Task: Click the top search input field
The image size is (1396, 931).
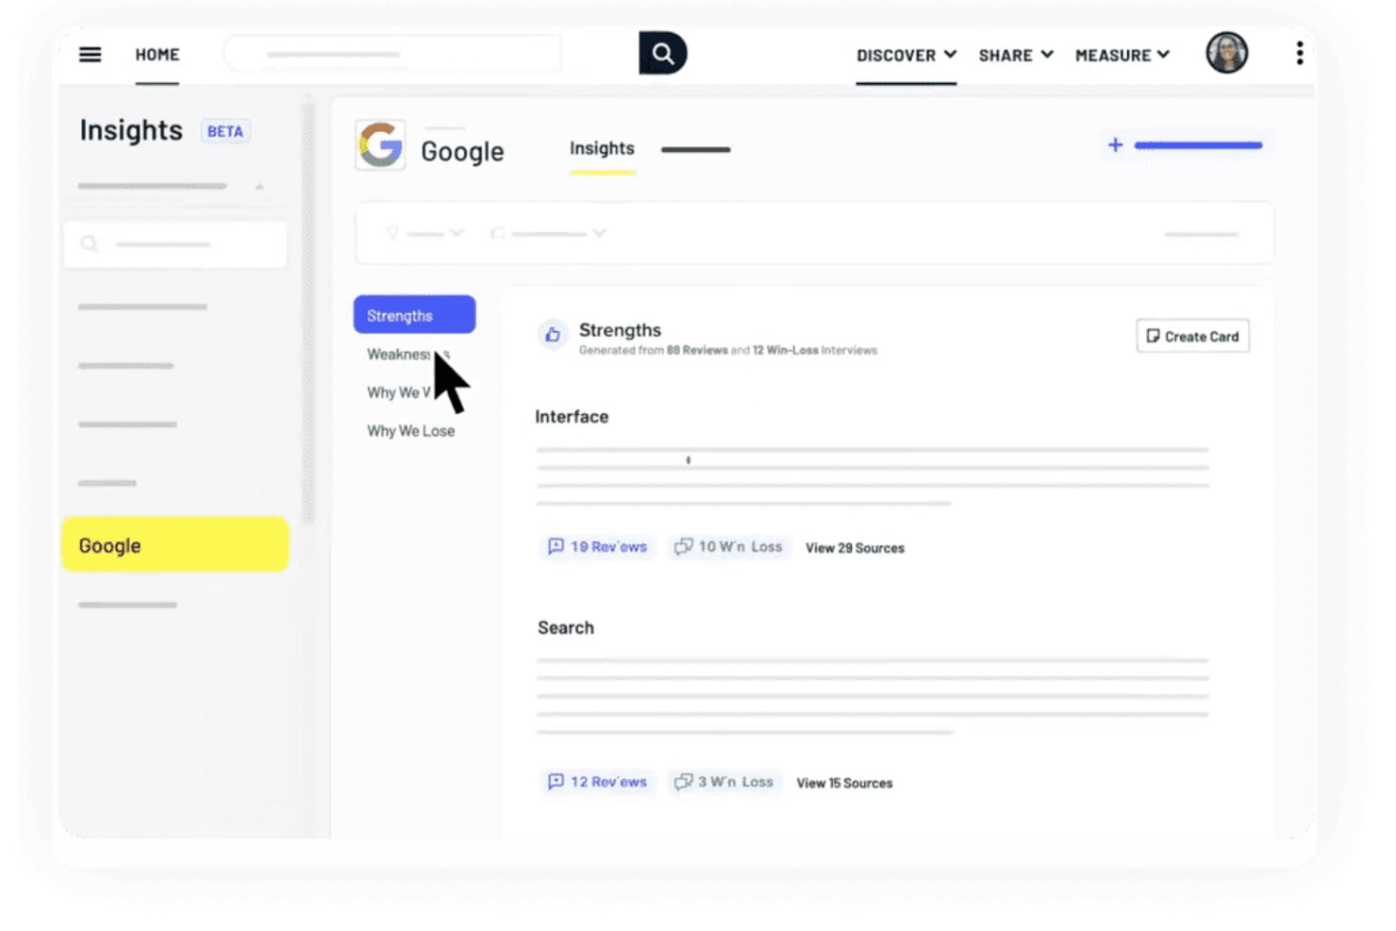Action: click(392, 54)
